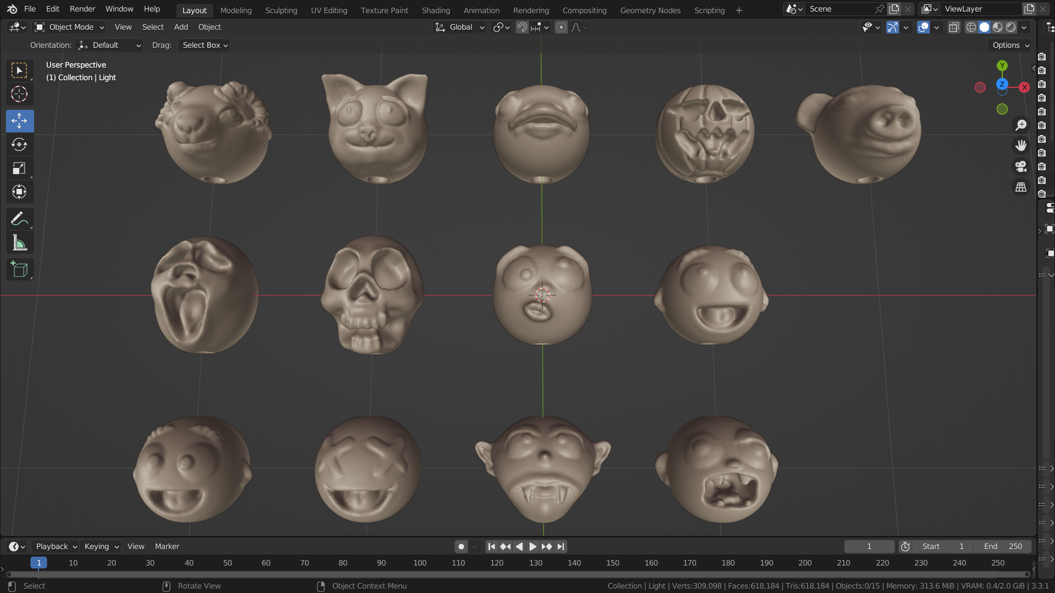The height and width of the screenshot is (593, 1055).
Task: Choose the Scale tool
Action: (x=19, y=169)
